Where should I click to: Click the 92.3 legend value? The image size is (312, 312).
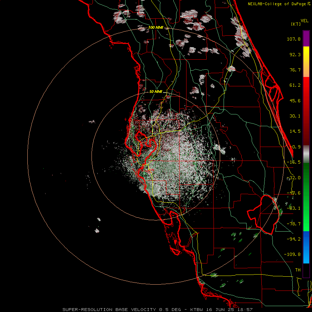[x=295, y=54]
